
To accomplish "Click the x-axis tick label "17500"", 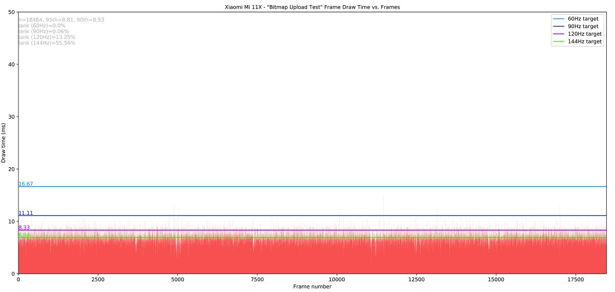I will click(576, 280).
